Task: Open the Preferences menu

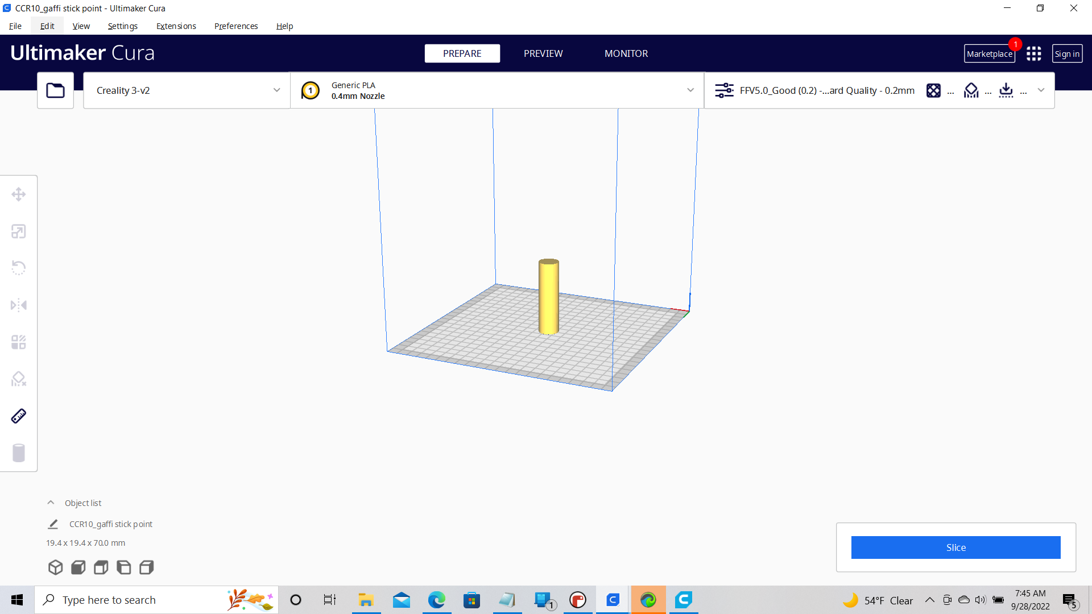Action: coord(236,26)
